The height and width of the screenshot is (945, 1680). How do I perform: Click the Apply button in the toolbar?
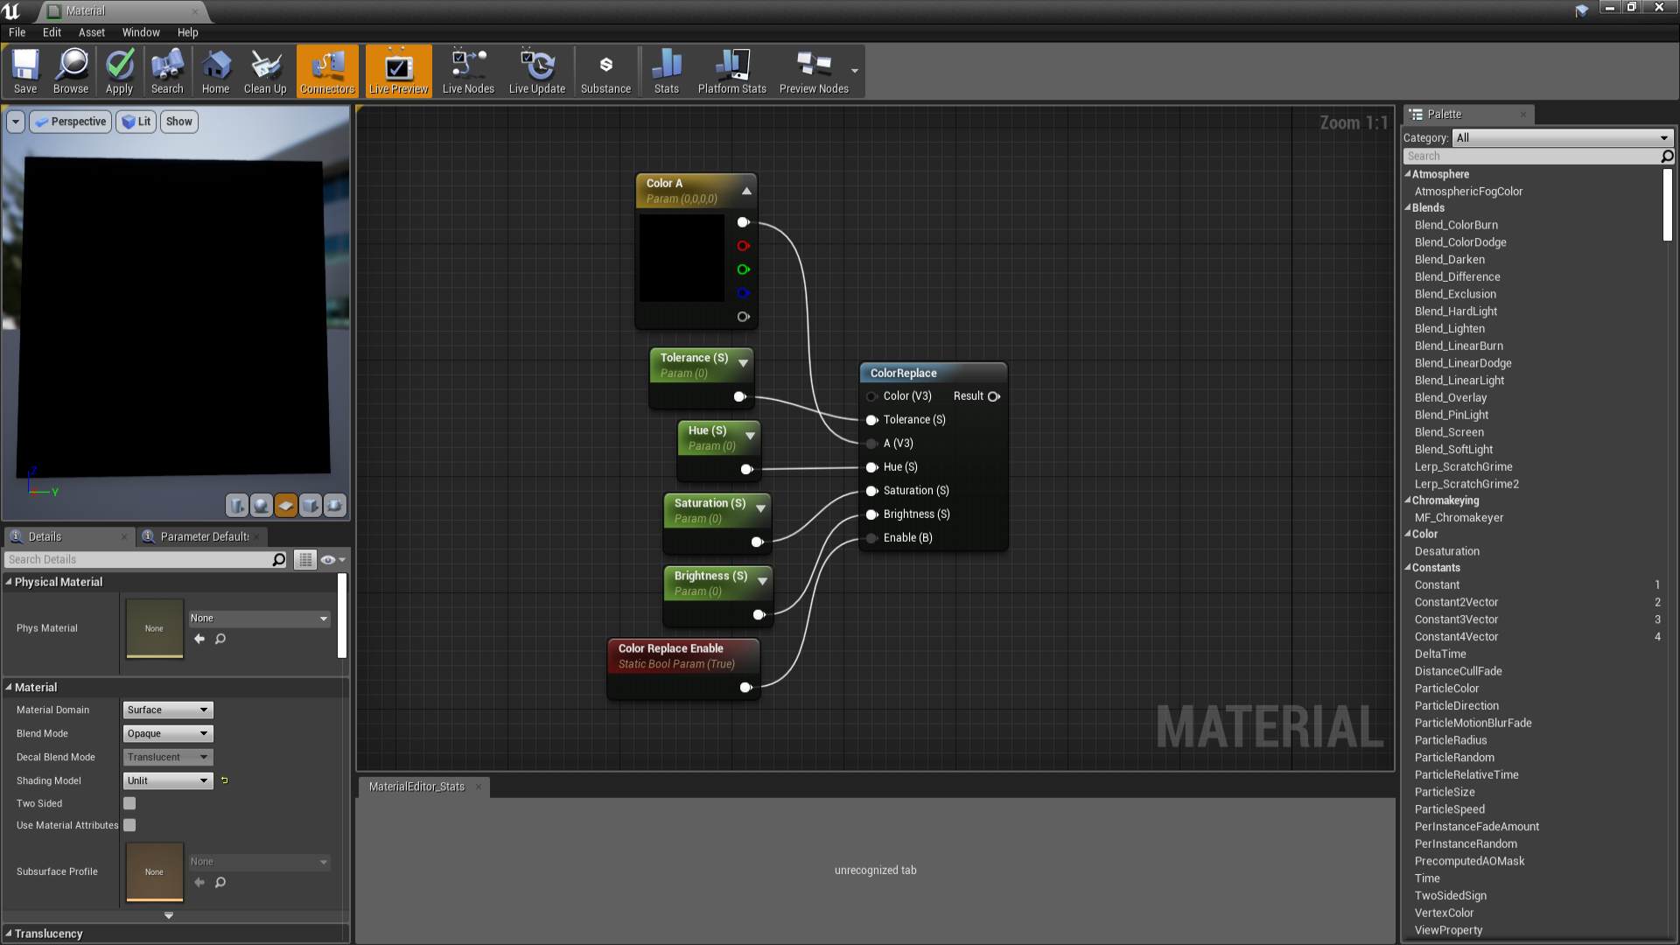click(x=119, y=70)
